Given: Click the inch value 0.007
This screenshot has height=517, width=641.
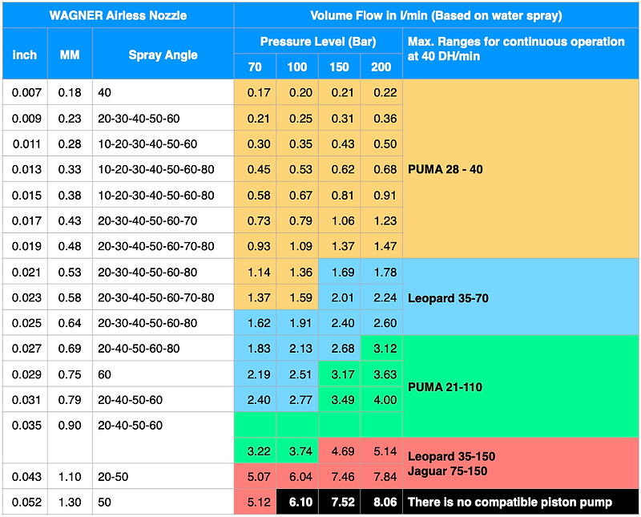Looking at the screenshot, I should click(26, 92).
